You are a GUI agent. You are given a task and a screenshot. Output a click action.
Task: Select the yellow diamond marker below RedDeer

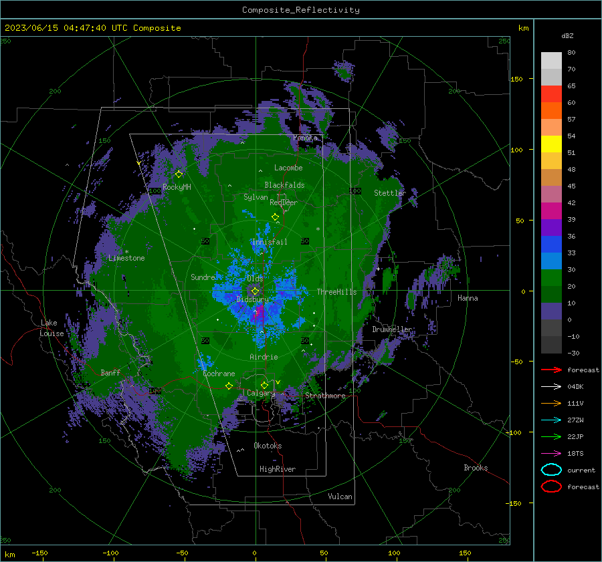click(x=275, y=217)
